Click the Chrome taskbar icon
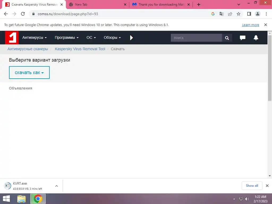272x204 pixels. point(38,199)
